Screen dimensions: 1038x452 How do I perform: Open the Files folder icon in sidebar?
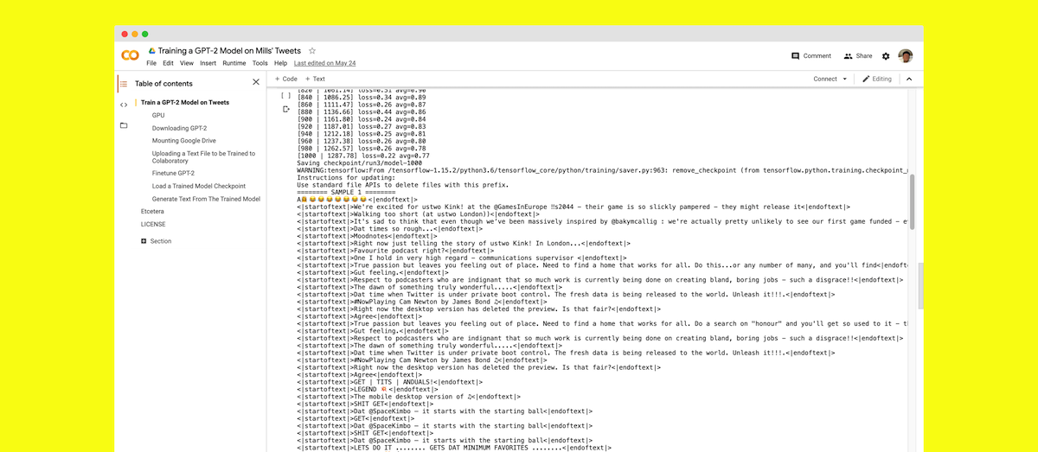123,125
